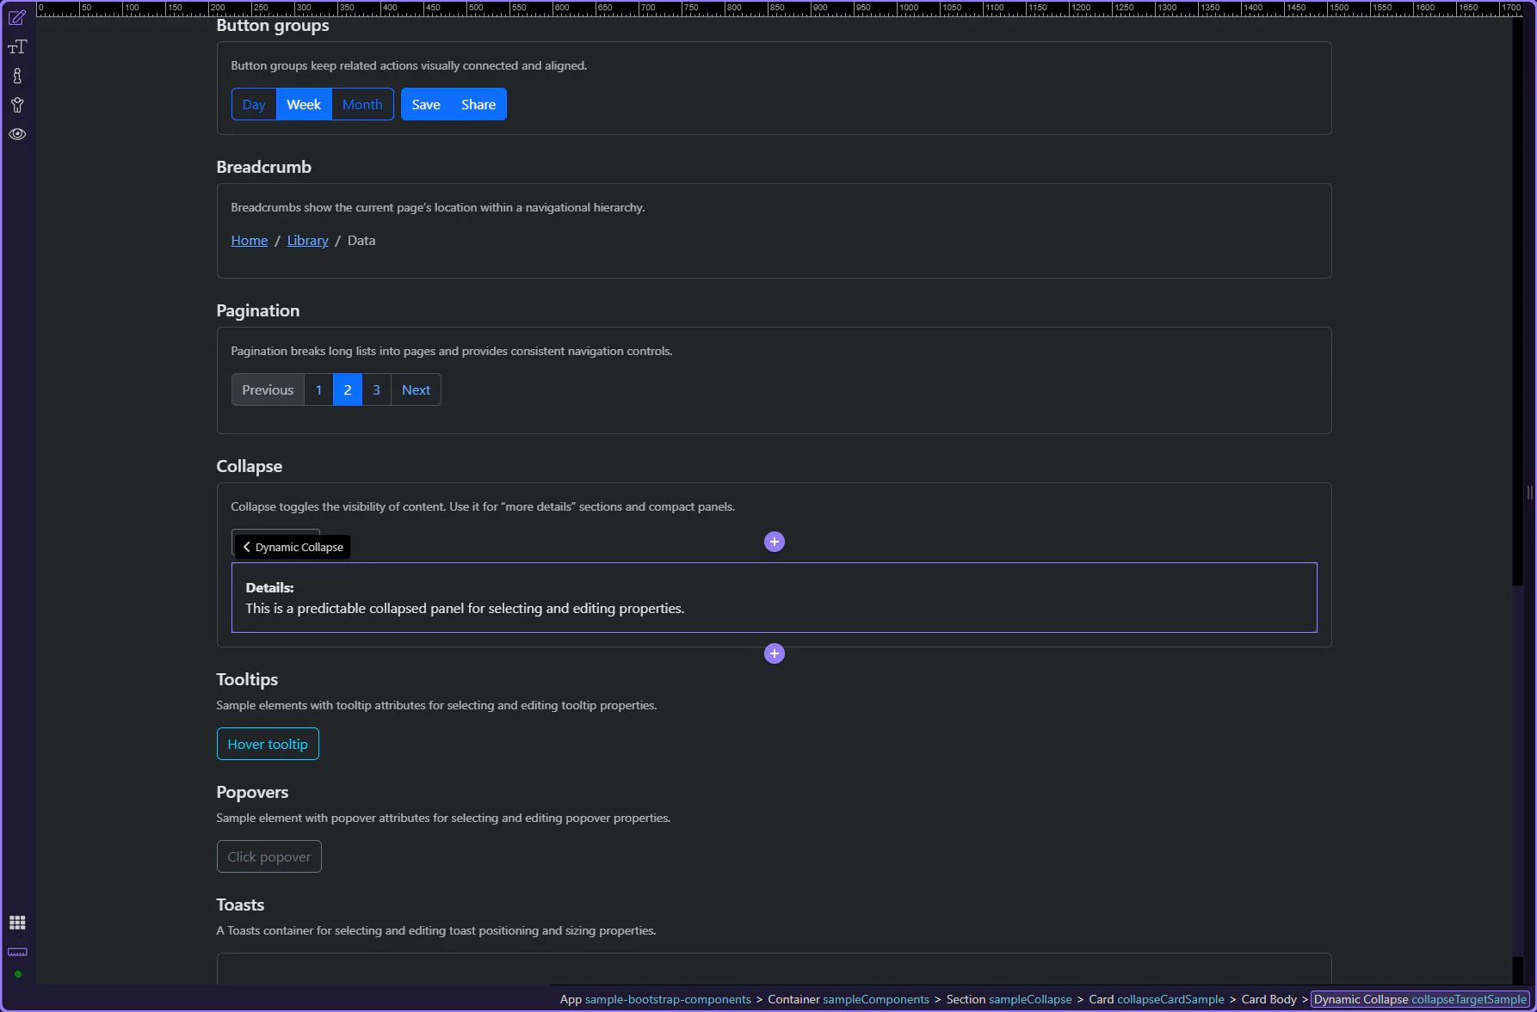The image size is (1537, 1012).
Task: Click the green status dot
Action: point(17,974)
